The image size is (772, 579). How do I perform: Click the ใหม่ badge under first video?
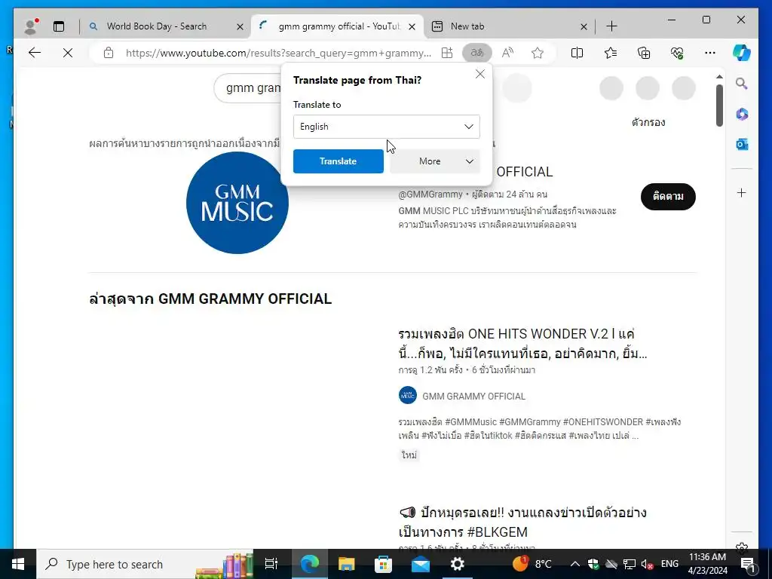click(x=409, y=455)
